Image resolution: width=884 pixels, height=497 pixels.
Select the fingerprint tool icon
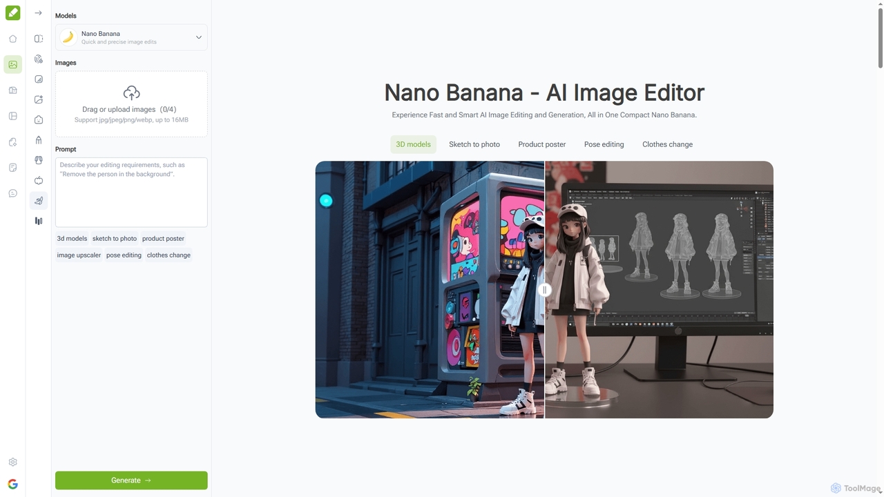39,59
